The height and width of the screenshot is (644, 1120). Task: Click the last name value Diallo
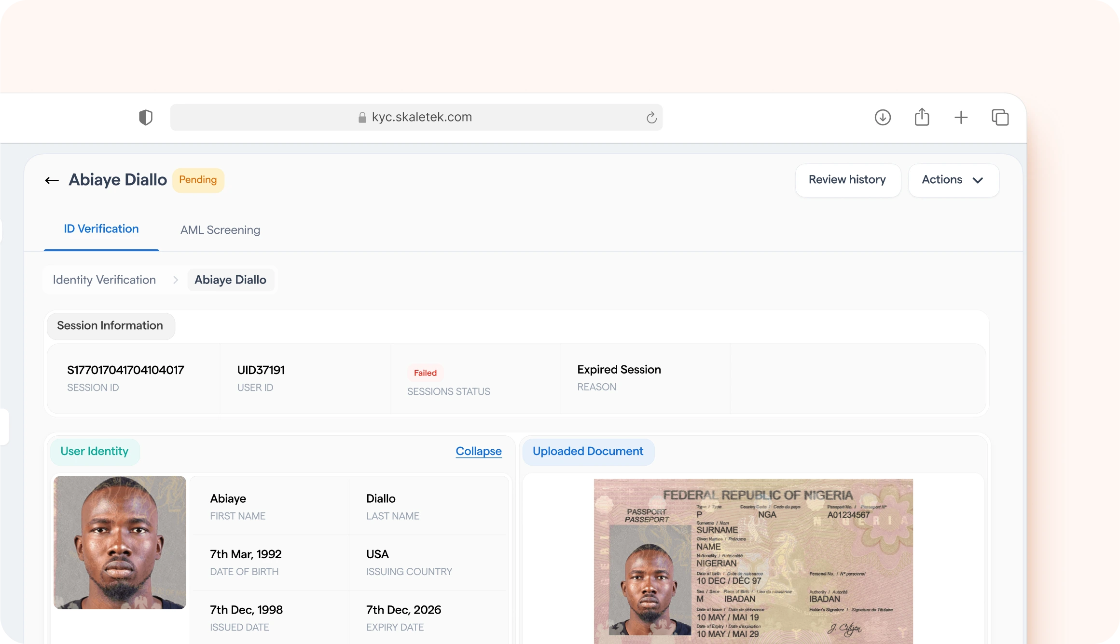[381, 499]
